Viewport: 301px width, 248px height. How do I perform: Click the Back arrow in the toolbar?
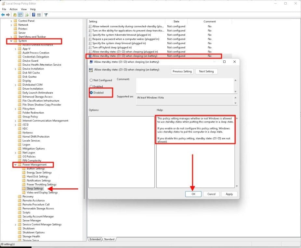3,15
